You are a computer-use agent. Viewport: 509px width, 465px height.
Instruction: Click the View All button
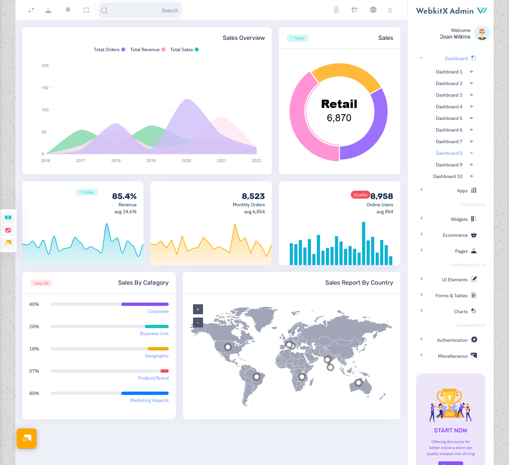[42, 283]
